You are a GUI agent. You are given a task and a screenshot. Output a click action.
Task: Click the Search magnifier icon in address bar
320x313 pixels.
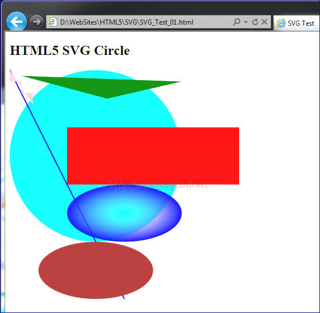[236, 22]
